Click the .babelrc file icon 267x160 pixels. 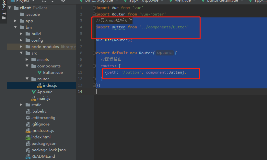coord(28,111)
